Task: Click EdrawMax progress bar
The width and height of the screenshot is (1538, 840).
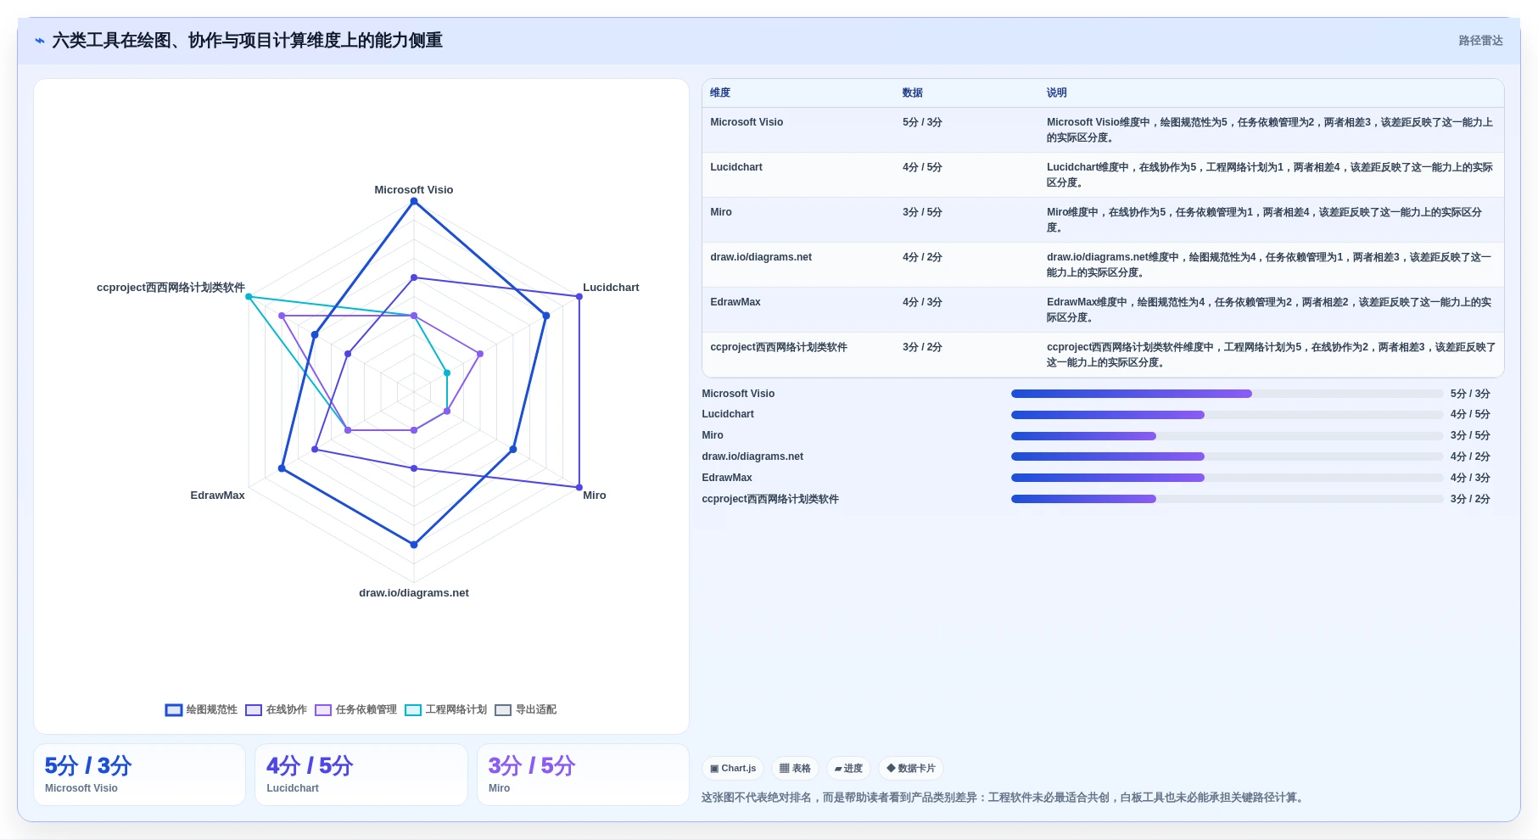Action: [1227, 478]
